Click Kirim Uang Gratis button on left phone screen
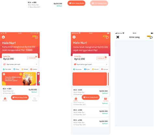The image size is (154, 135). coord(20,97)
